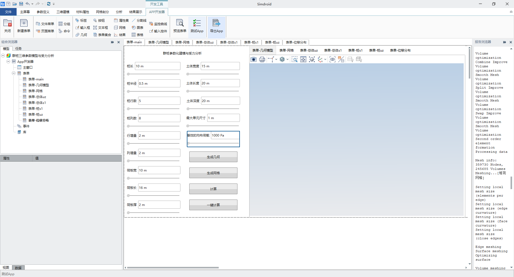Launch the 测试App tool
The height and width of the screenshot is (277, 514).
click(x=197, y=26)
